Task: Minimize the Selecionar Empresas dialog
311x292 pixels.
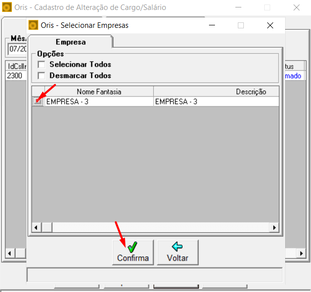Action: click(212, 25)
